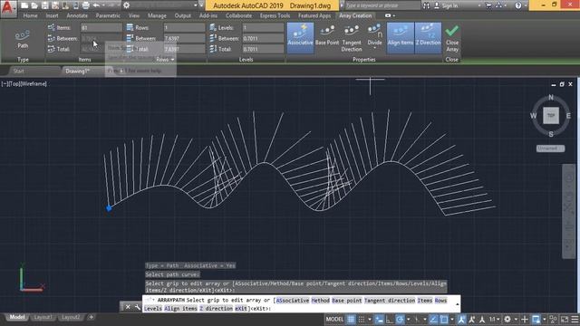Toggle object snap tracking in status bar
The width and height of the screenshot is (580, 326).
(x=433, y=319)
